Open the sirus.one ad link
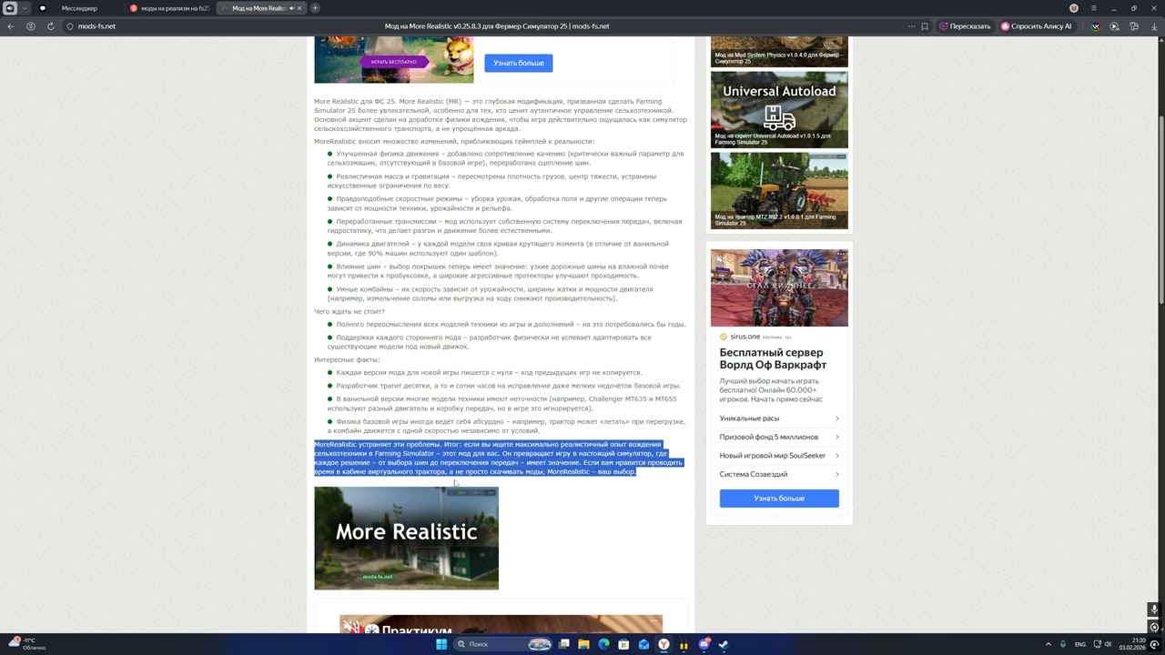1165x655 pixels. [x=745, y=337]
